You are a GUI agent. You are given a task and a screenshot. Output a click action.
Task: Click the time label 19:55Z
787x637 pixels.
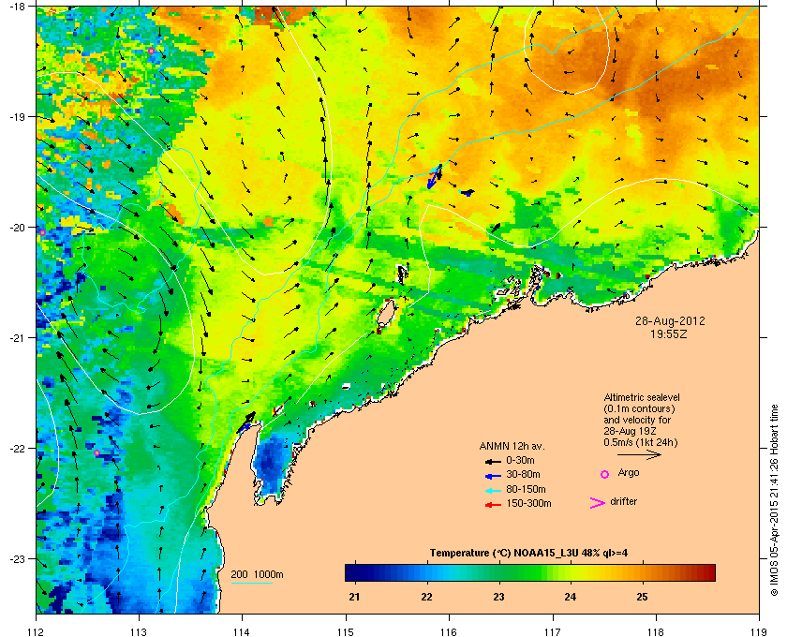669,333
